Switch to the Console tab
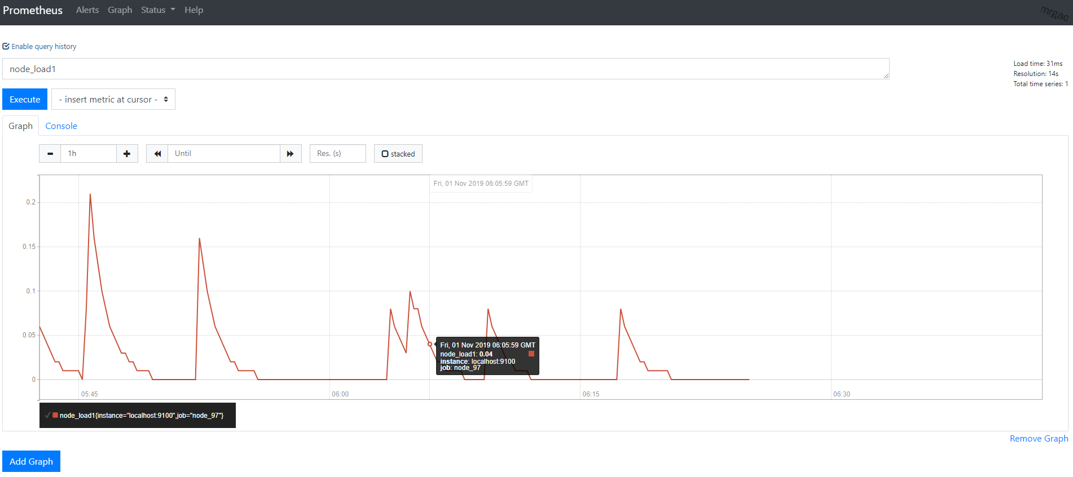Image resolution: width=1073 pixels, height=477 pixels. tap(61, 126)
